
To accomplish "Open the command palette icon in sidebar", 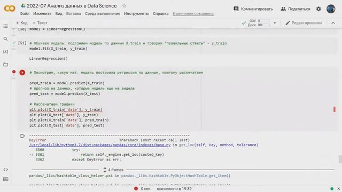I will click(6, 179).
